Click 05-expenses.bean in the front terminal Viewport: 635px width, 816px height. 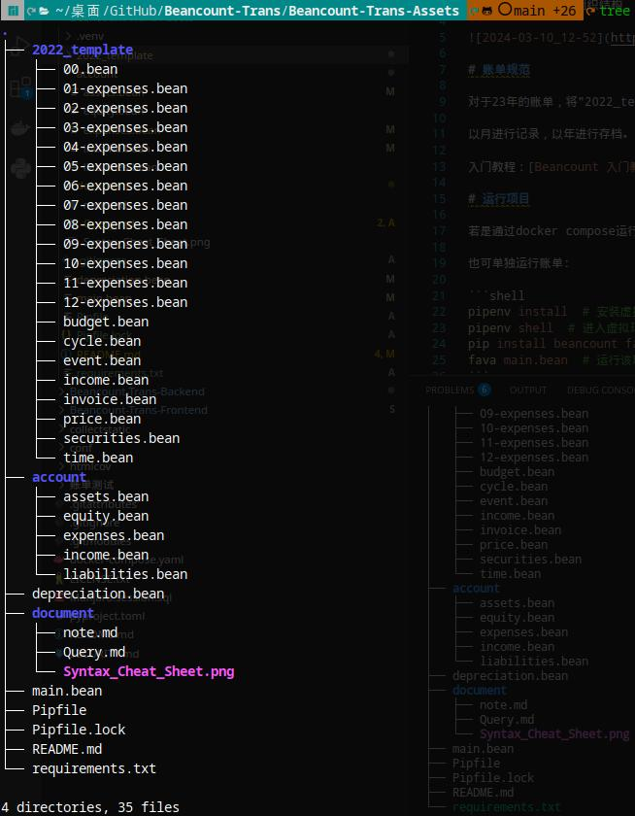[125, 166]
